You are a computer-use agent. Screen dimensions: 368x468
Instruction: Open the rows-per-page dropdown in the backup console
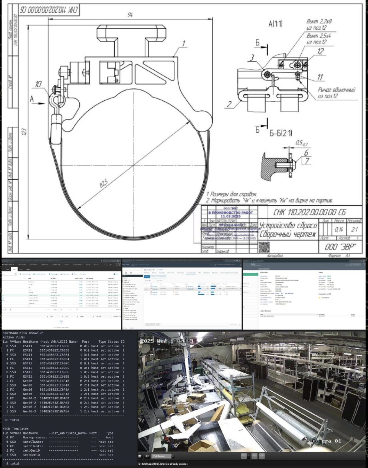tap(8, 310)
